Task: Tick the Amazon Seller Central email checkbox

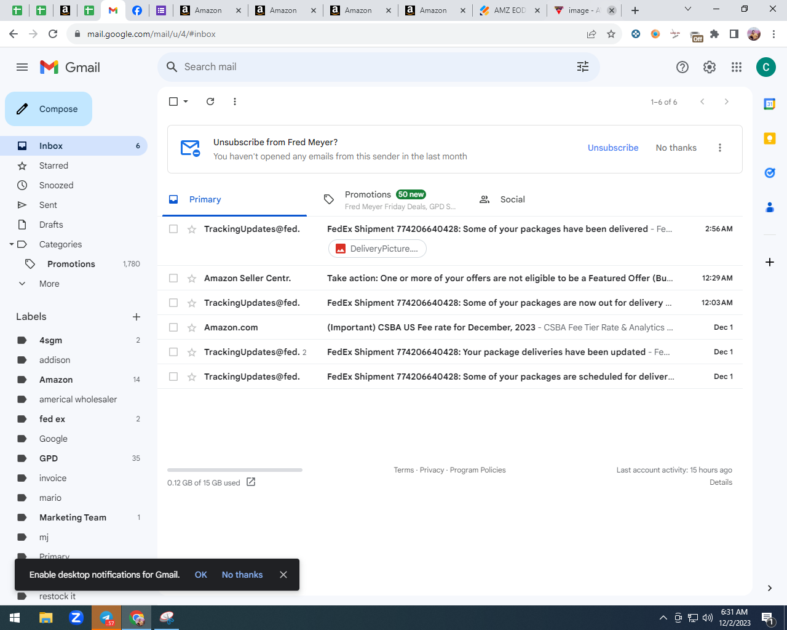Action: pos(173,278)
